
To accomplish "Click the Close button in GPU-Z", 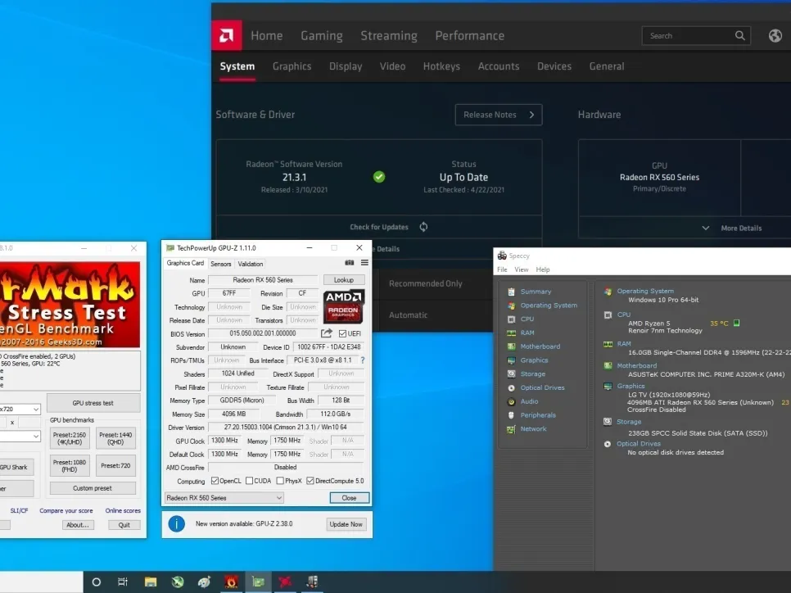I will coord(349,498).
